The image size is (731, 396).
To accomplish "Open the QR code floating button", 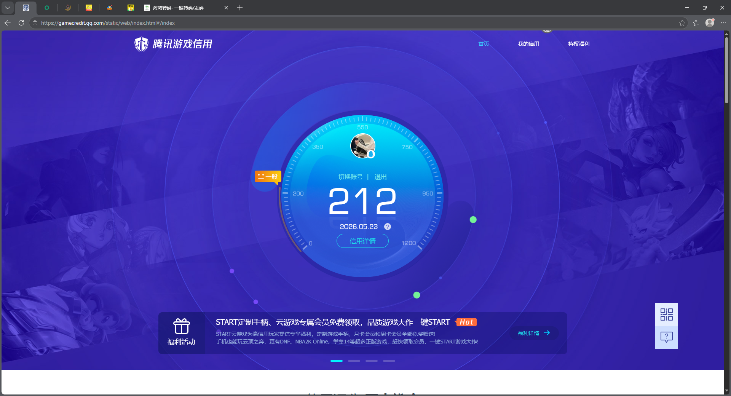I will pyautogui.click(x=667, y=315).
